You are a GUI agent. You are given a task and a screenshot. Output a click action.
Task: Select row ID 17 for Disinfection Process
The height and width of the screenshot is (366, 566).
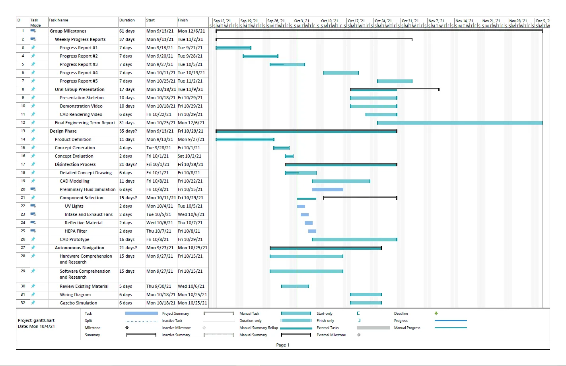[23, 164]
